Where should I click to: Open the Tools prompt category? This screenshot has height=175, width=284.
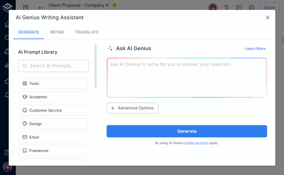53,83
